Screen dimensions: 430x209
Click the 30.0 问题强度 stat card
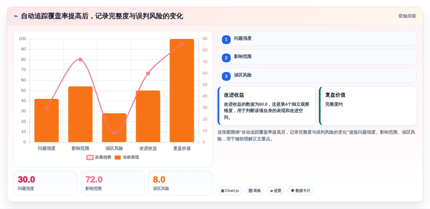(x=45, y=183)
